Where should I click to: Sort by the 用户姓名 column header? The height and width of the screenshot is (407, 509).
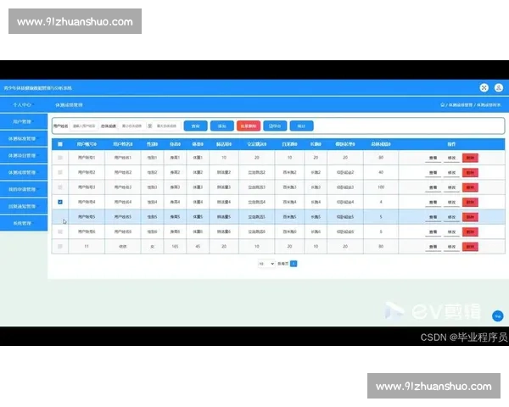(x=123, y=144)
